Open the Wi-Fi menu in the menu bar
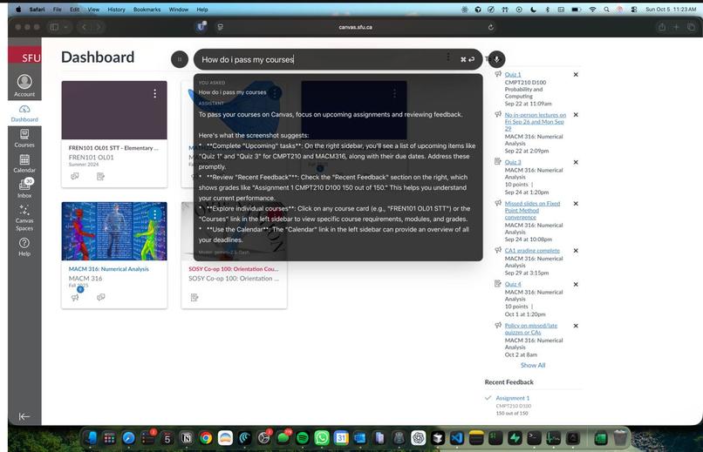Image resolution: width=703 pixels, height=452 pixels. tap(593, 10)
